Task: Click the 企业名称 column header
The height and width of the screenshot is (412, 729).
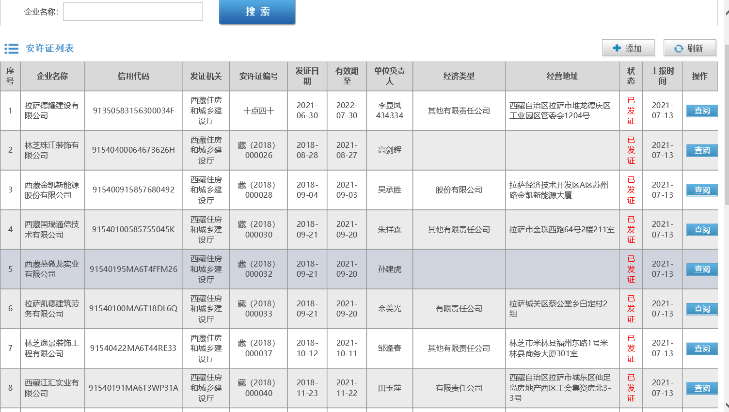Action: [52, 76]
